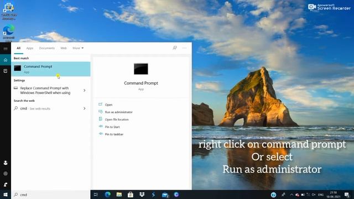The image size is (354, 199).
Task: Choose Run as administrator
Action: [118, 112]
